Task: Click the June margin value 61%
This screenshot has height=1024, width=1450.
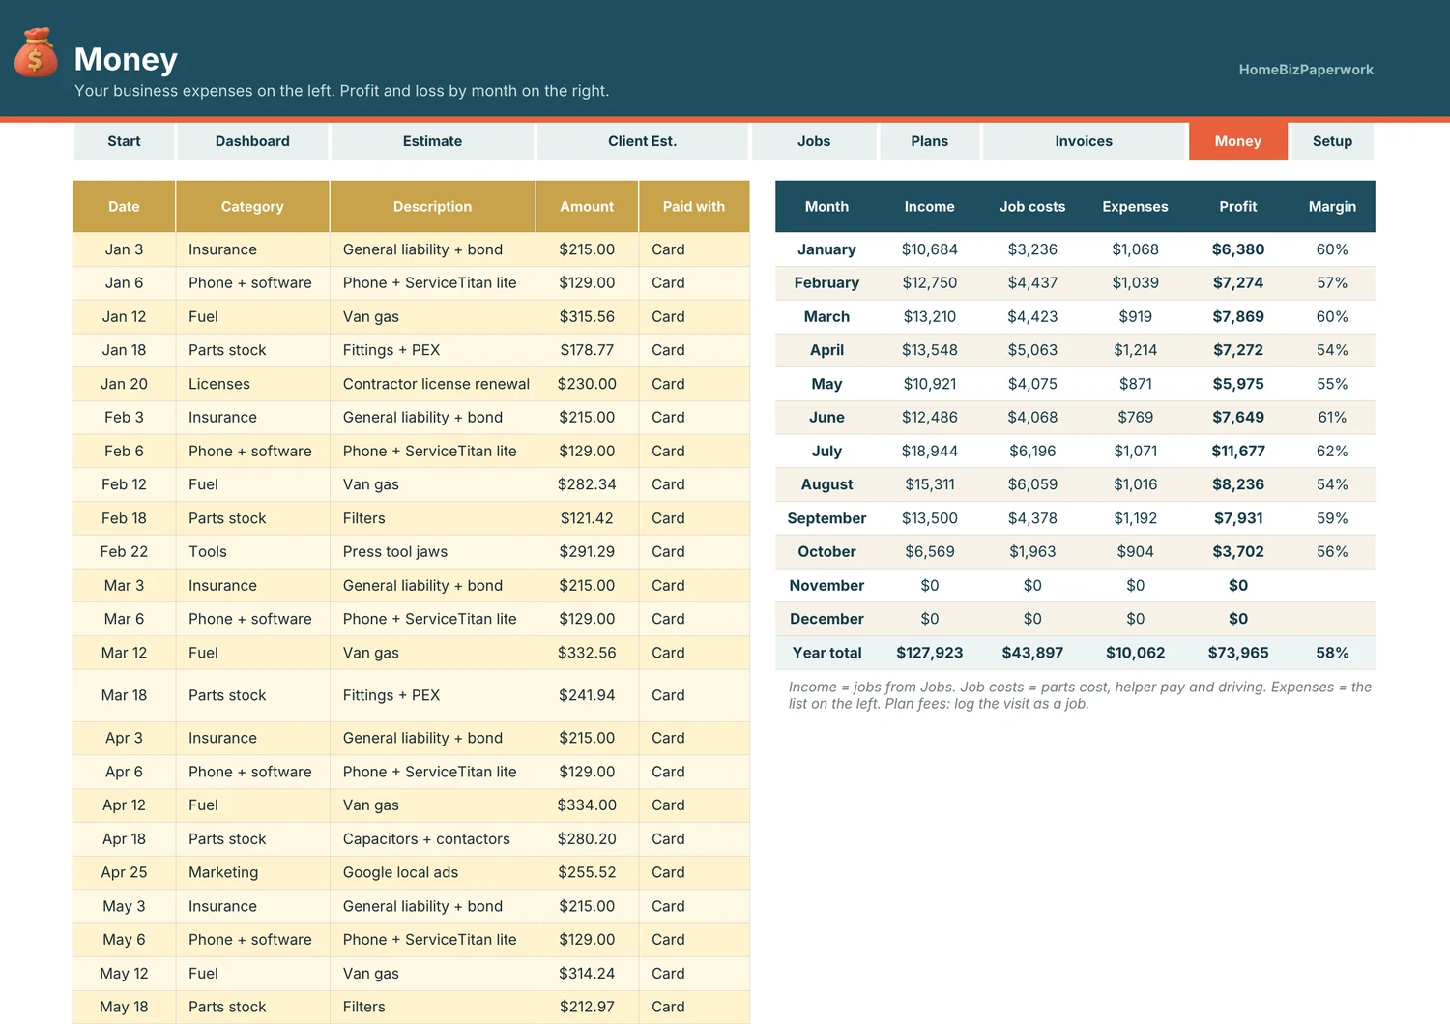Action: click(x=1332, y=418)
